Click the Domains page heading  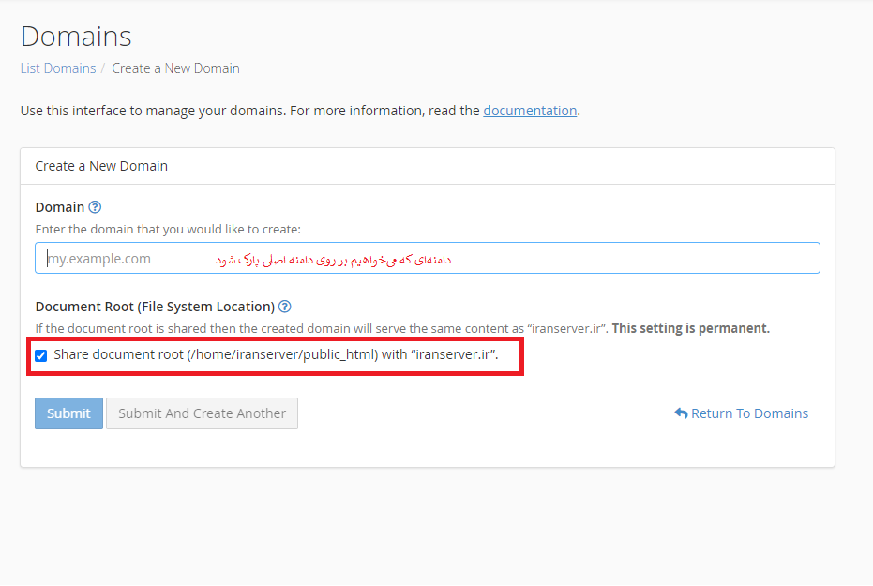pyautogui.click(x=76, y=37)
